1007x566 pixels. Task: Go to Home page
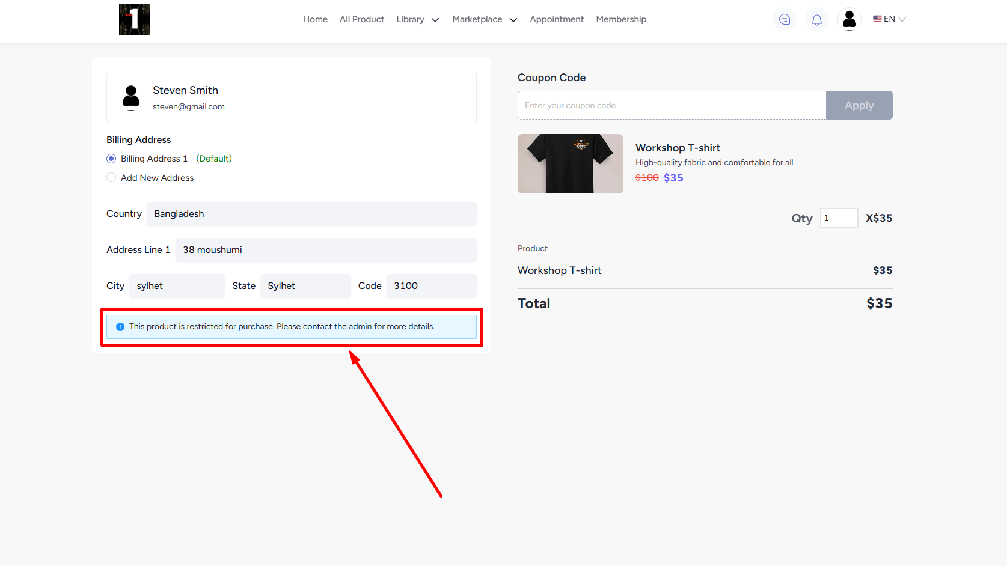pyautogui.click(x=315, y=19)
